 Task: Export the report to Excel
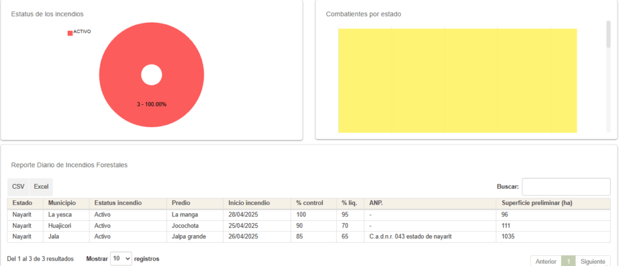(x=41, y=187)
